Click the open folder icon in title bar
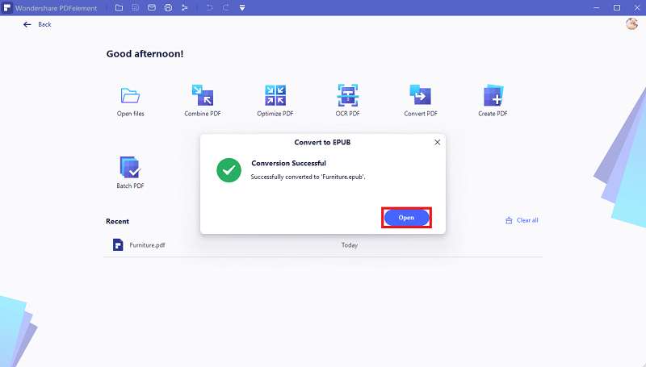646x367 pixels. tap(119, 8)
